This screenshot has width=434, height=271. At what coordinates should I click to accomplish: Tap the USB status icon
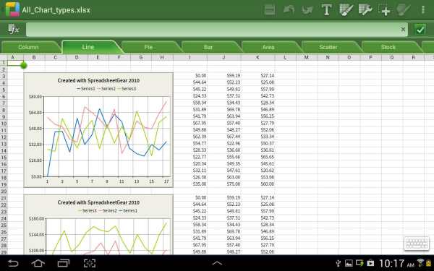point(338,264)
